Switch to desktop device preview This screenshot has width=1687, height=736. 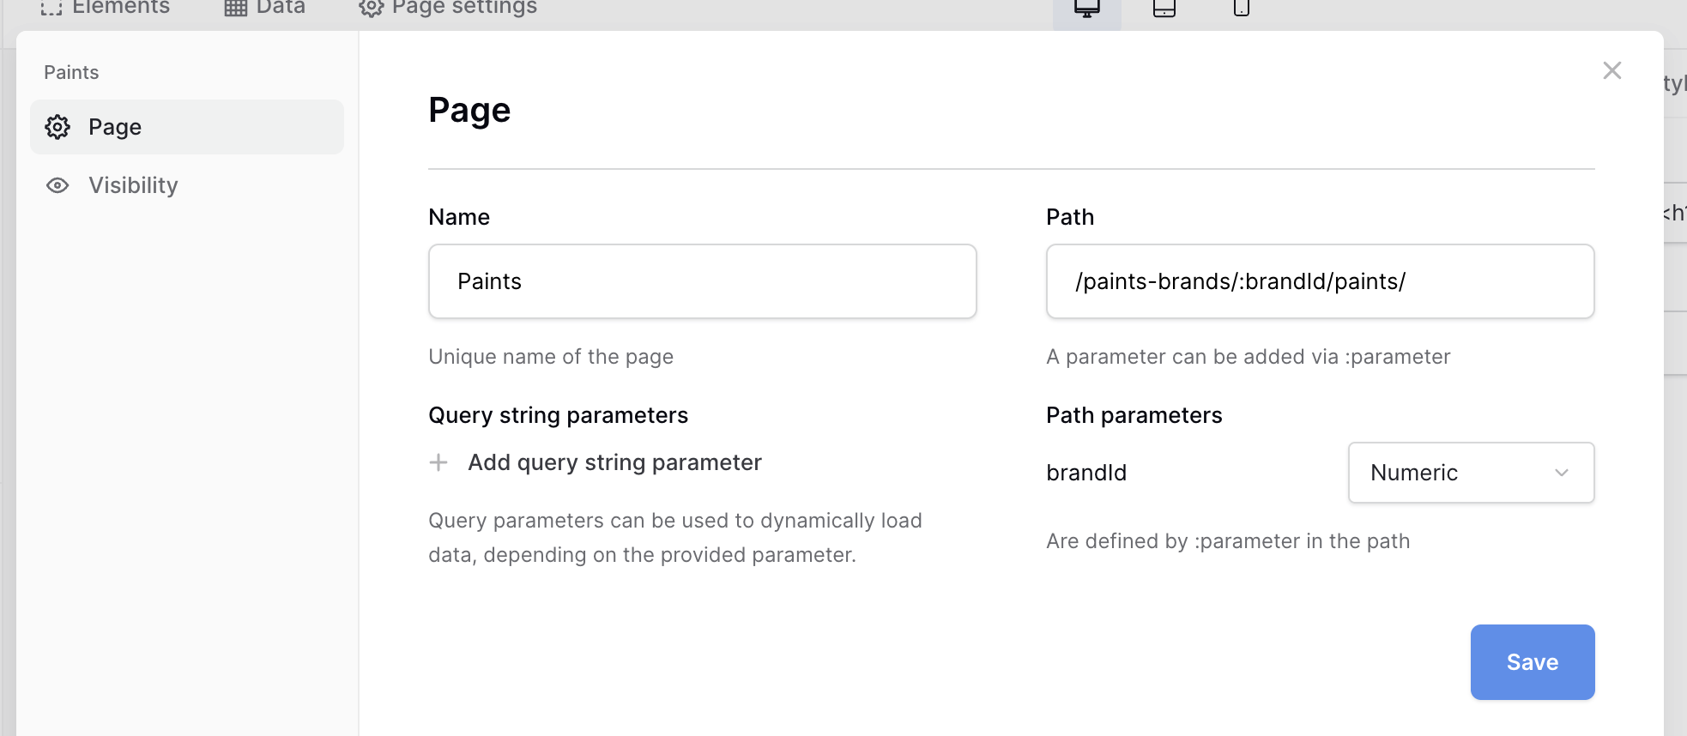pyautogui.click(x=1086, y=9)
